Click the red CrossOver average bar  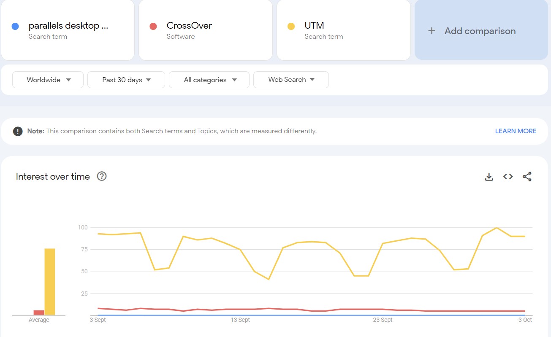click(x=39, y=313)
